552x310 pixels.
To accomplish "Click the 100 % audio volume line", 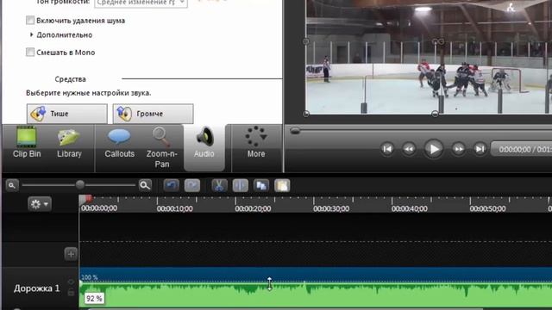I will click(x=316, y=282).
